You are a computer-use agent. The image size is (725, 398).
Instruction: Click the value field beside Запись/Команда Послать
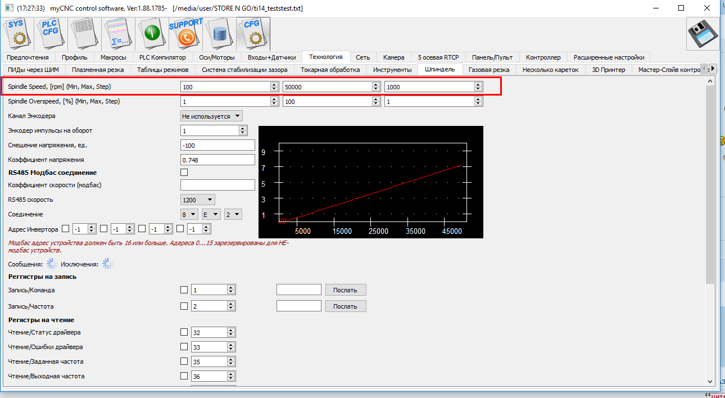(299, 290)
